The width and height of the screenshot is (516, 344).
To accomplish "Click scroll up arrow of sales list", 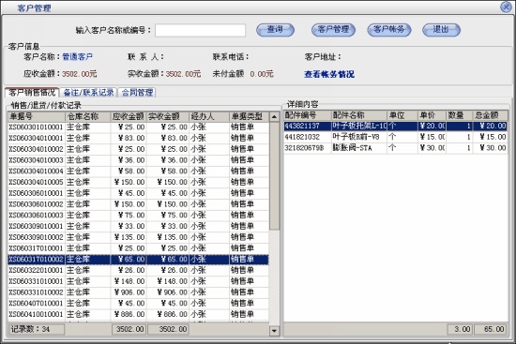I will (274, 116).
